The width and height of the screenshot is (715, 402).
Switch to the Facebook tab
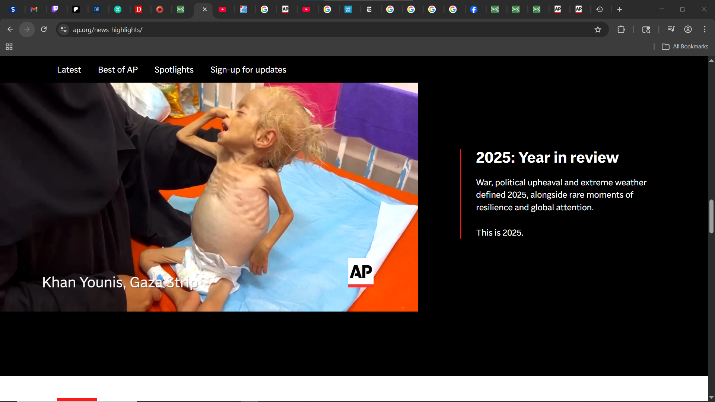coord(474,9)
